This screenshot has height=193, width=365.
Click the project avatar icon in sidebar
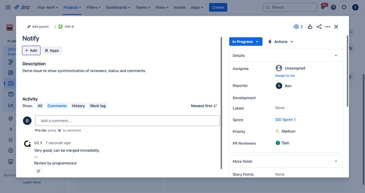pyautogui.click(x=10, y=28)
